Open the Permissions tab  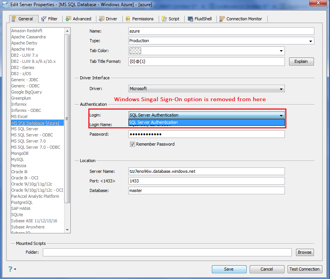click(x=140, y=19)
